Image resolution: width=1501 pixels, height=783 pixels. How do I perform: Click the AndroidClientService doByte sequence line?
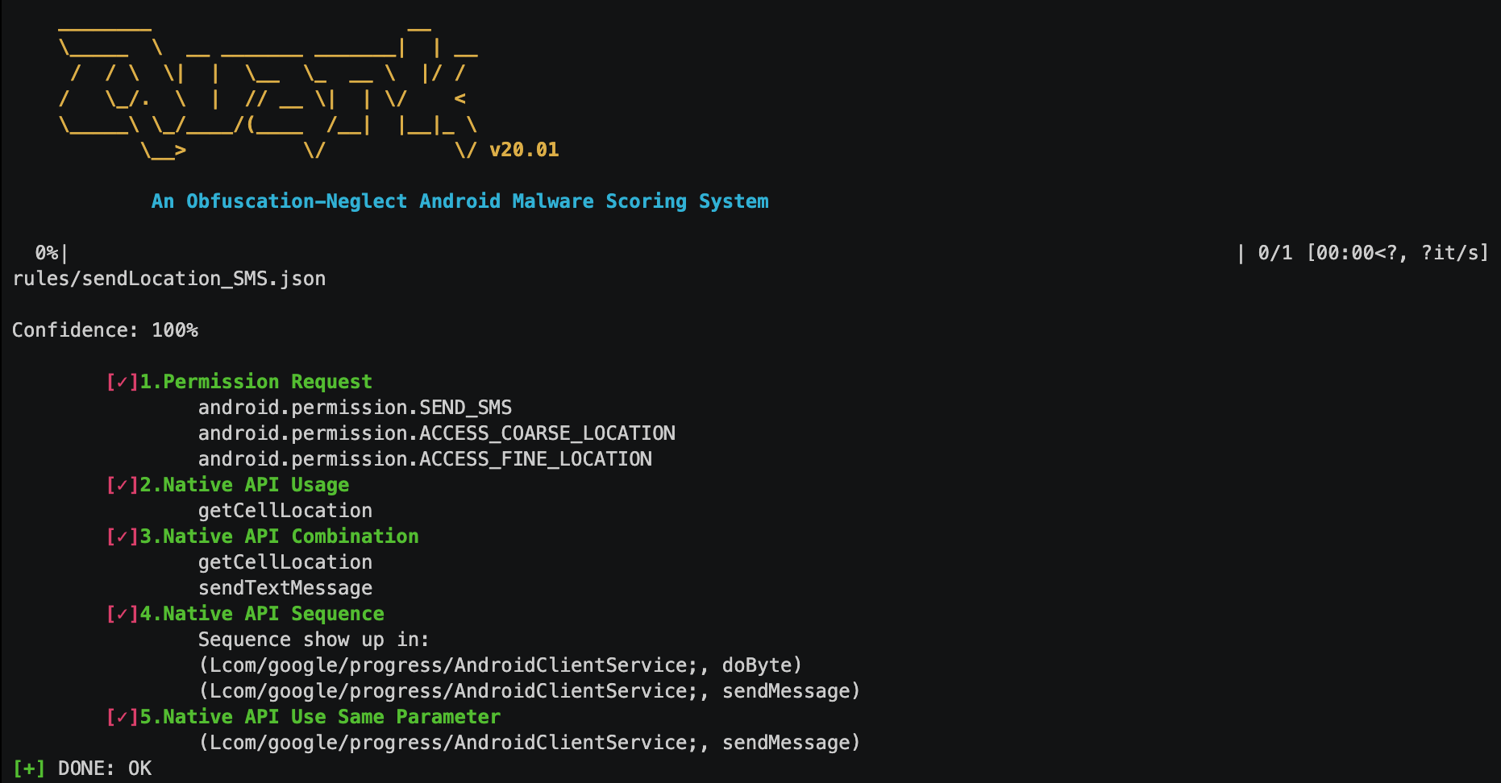500,665
